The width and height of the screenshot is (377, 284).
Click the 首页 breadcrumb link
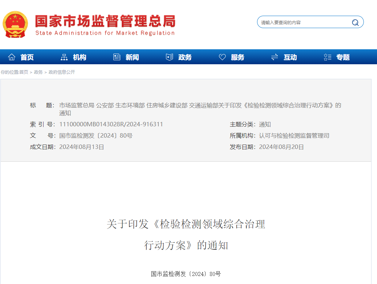pos(24,72)
